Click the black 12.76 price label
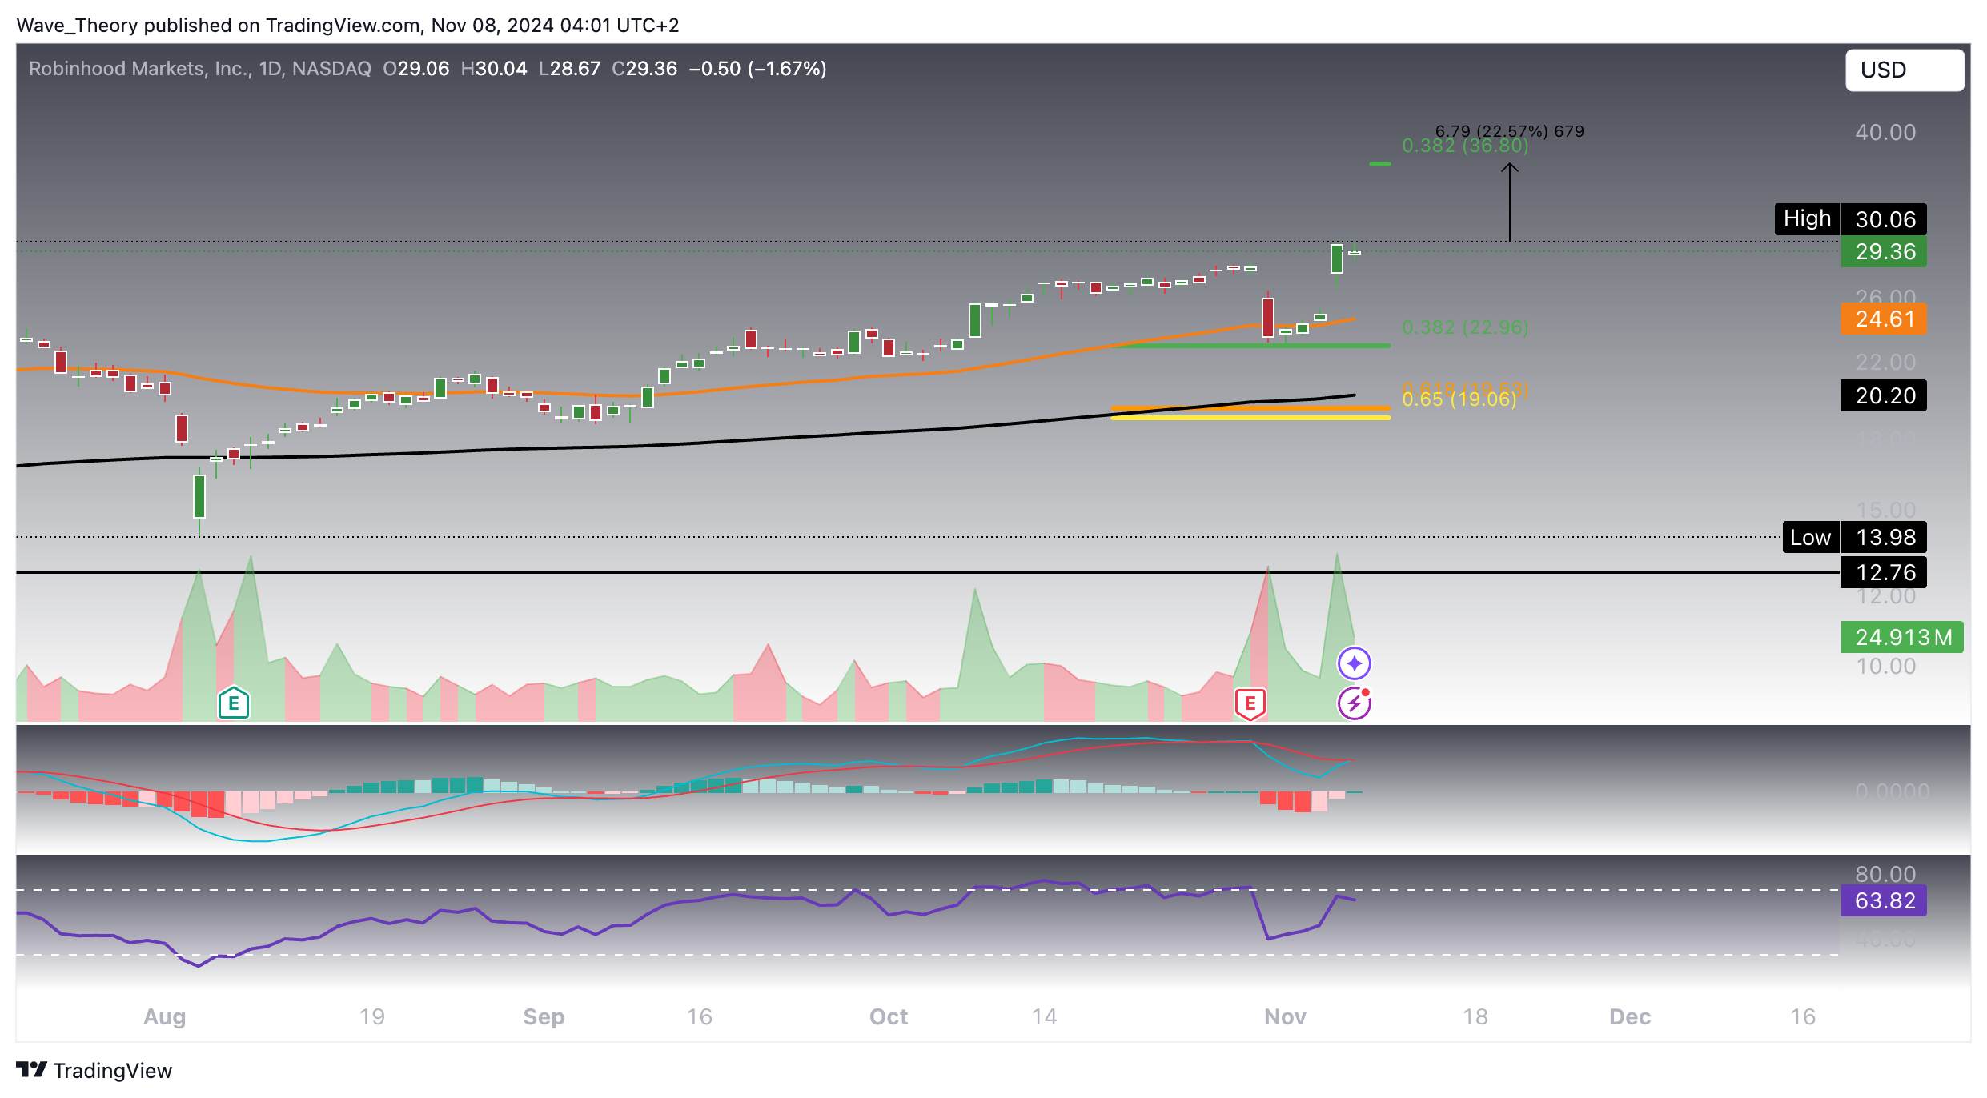The height and width of the screenshot is (1098, 1987). [1883, 572]
